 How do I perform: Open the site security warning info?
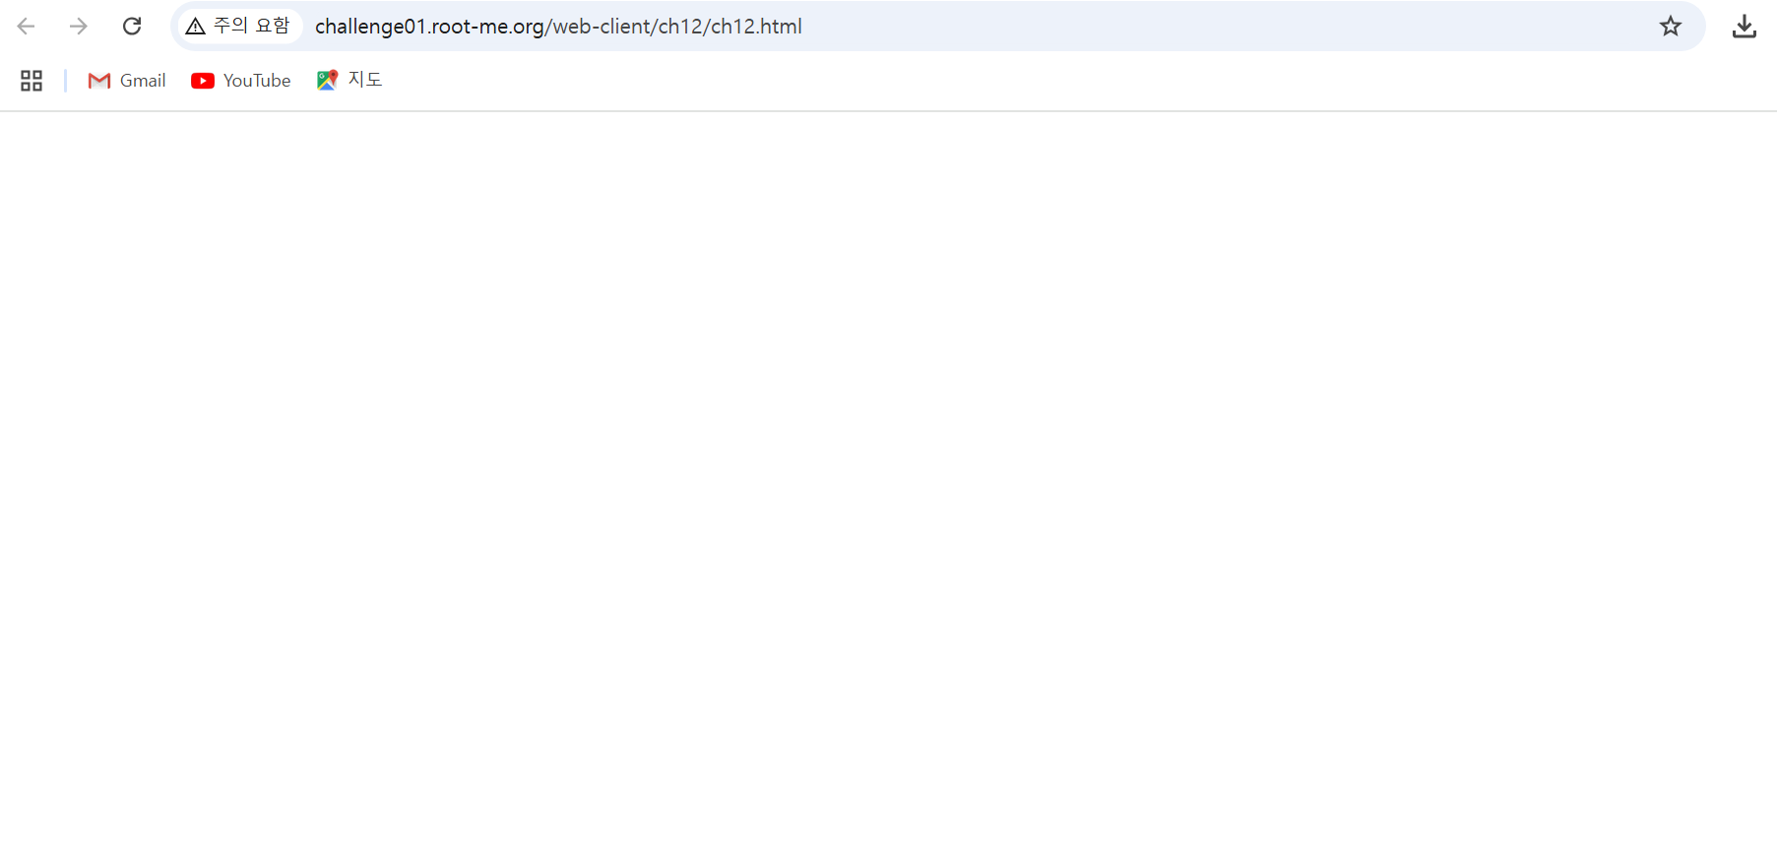point(239,27)
